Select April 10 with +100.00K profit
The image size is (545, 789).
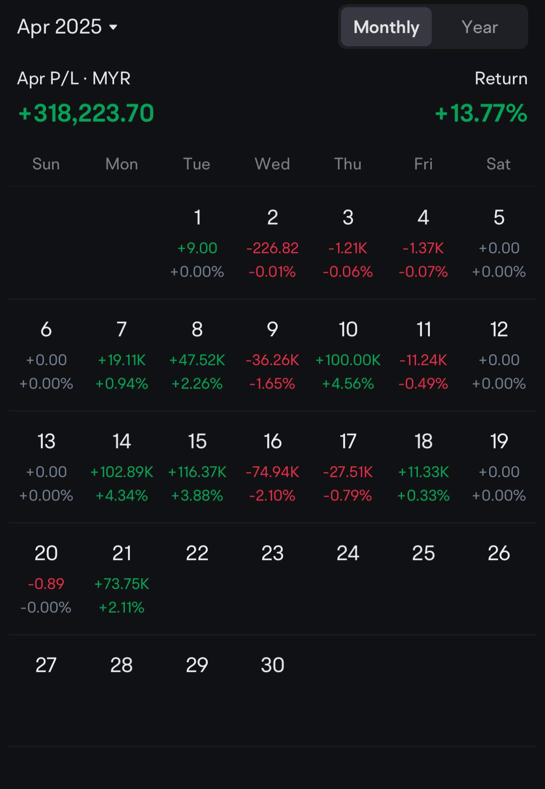348,355
